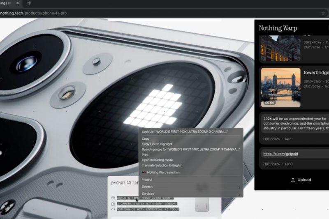The width and height of the screenshot is (329, 219).
Task: Open a new browser tab
Action: point(29,3)
